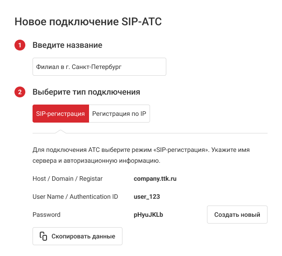Click the user_123 username value
The image size is (282, 256).
147,197
